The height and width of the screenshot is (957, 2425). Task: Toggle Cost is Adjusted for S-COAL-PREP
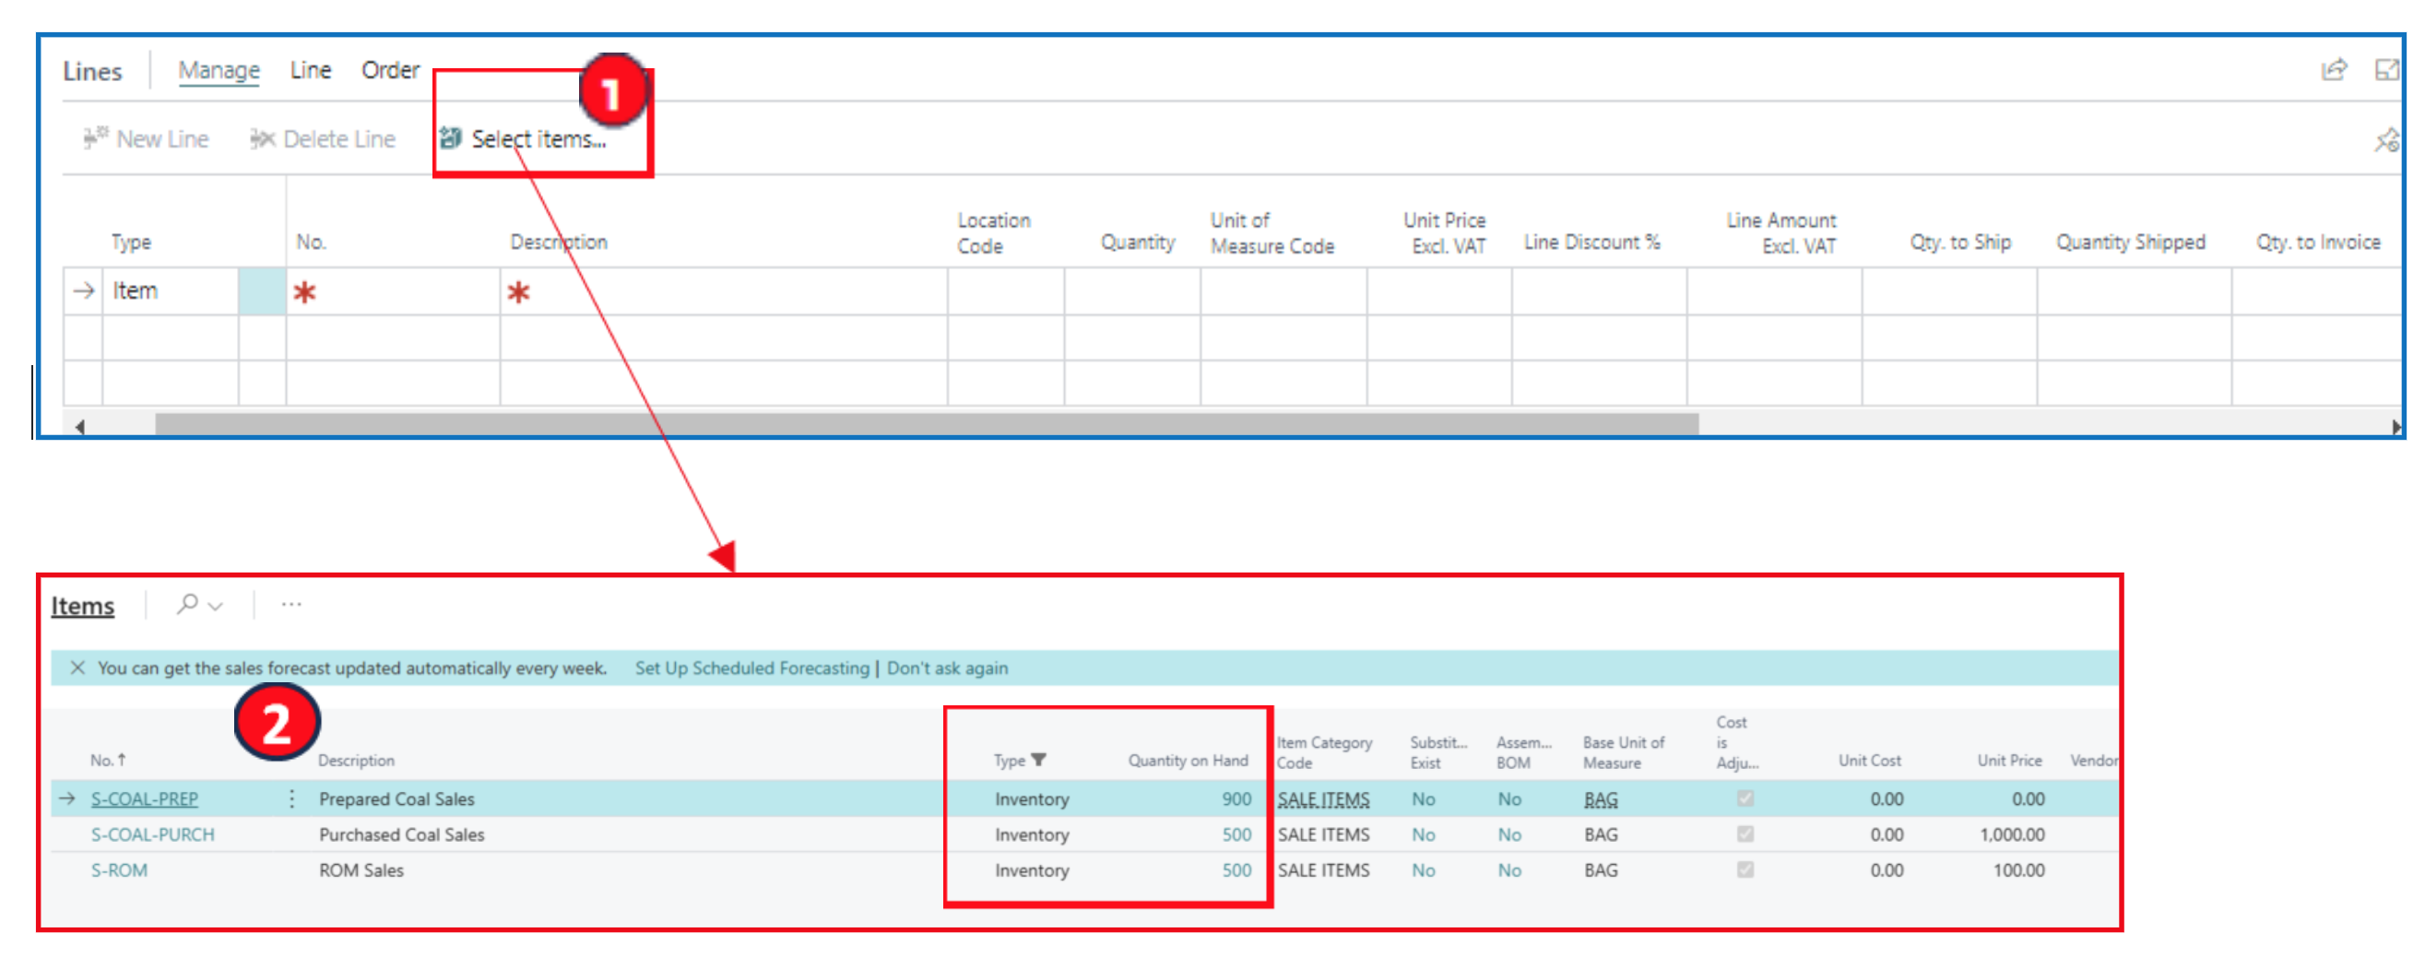click(x=1745, y=798)
